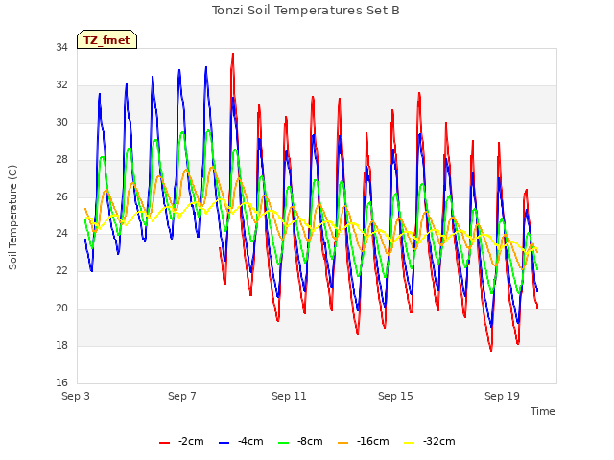Click the 18 y-axis tick label

(x=61, y=345)
